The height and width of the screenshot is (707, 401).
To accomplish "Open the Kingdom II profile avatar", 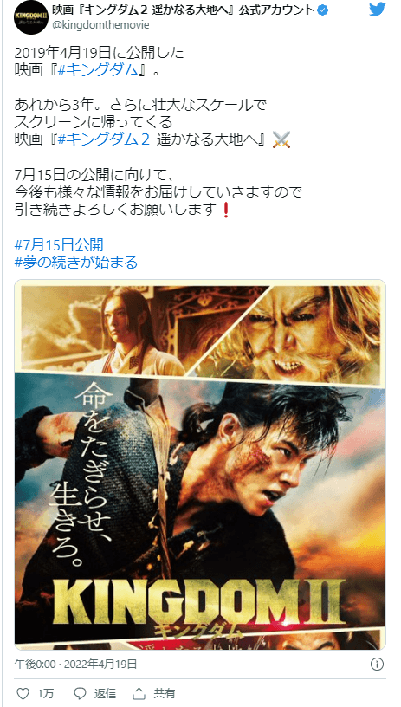I will click(30, 17).
